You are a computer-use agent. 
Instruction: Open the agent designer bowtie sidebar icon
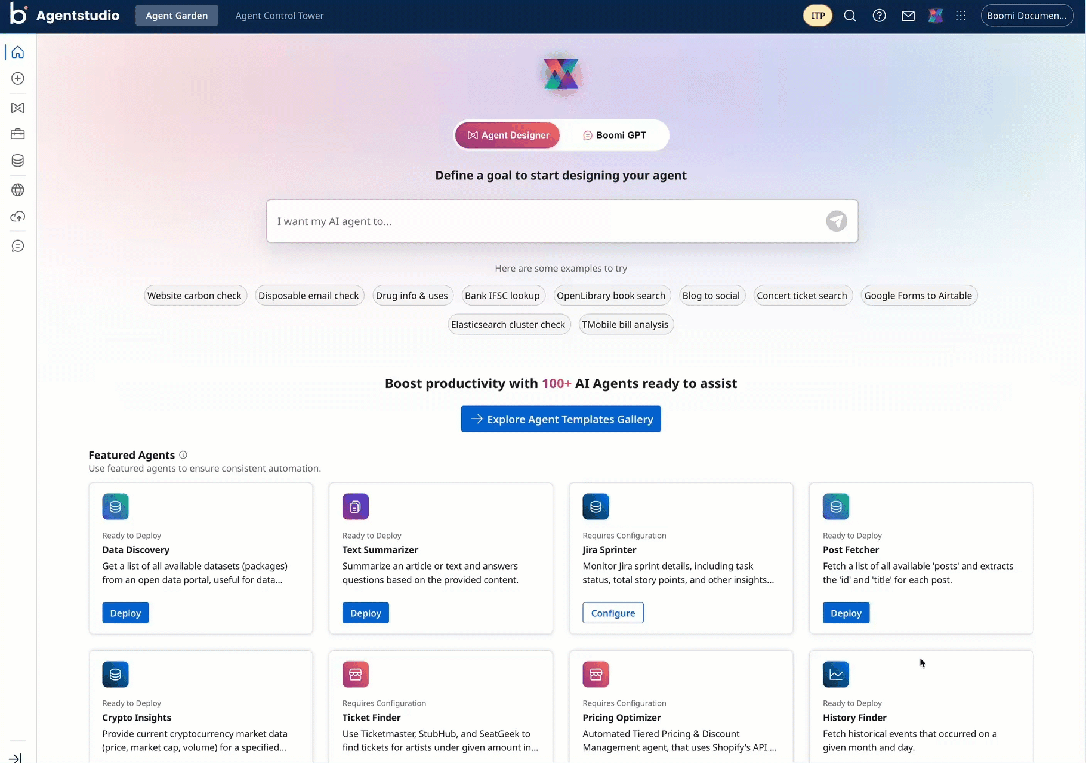tap(18, 107)
